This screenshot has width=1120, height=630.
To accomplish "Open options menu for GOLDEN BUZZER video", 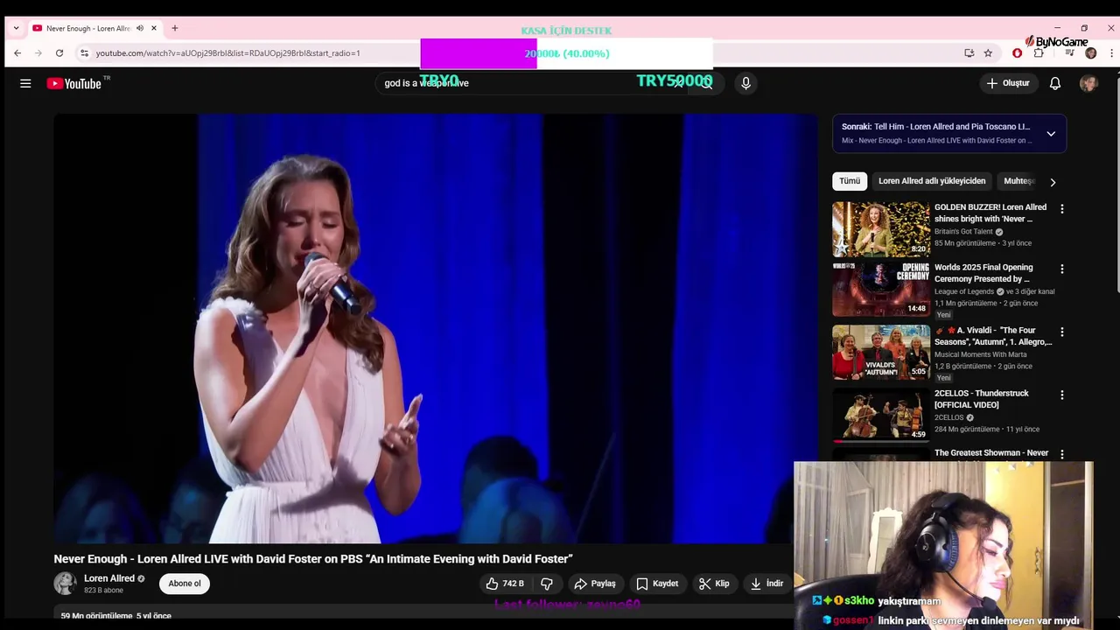I will 1062,209.
